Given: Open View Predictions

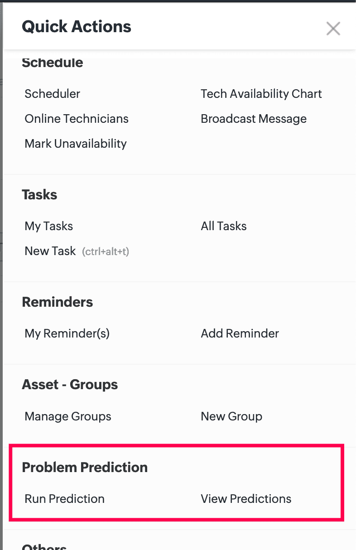Looking at the screenshot, I should (x=246, y=499).
